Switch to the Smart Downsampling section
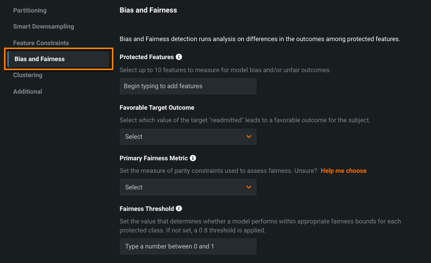Screen dimensions: 431x263 (43, 27)
